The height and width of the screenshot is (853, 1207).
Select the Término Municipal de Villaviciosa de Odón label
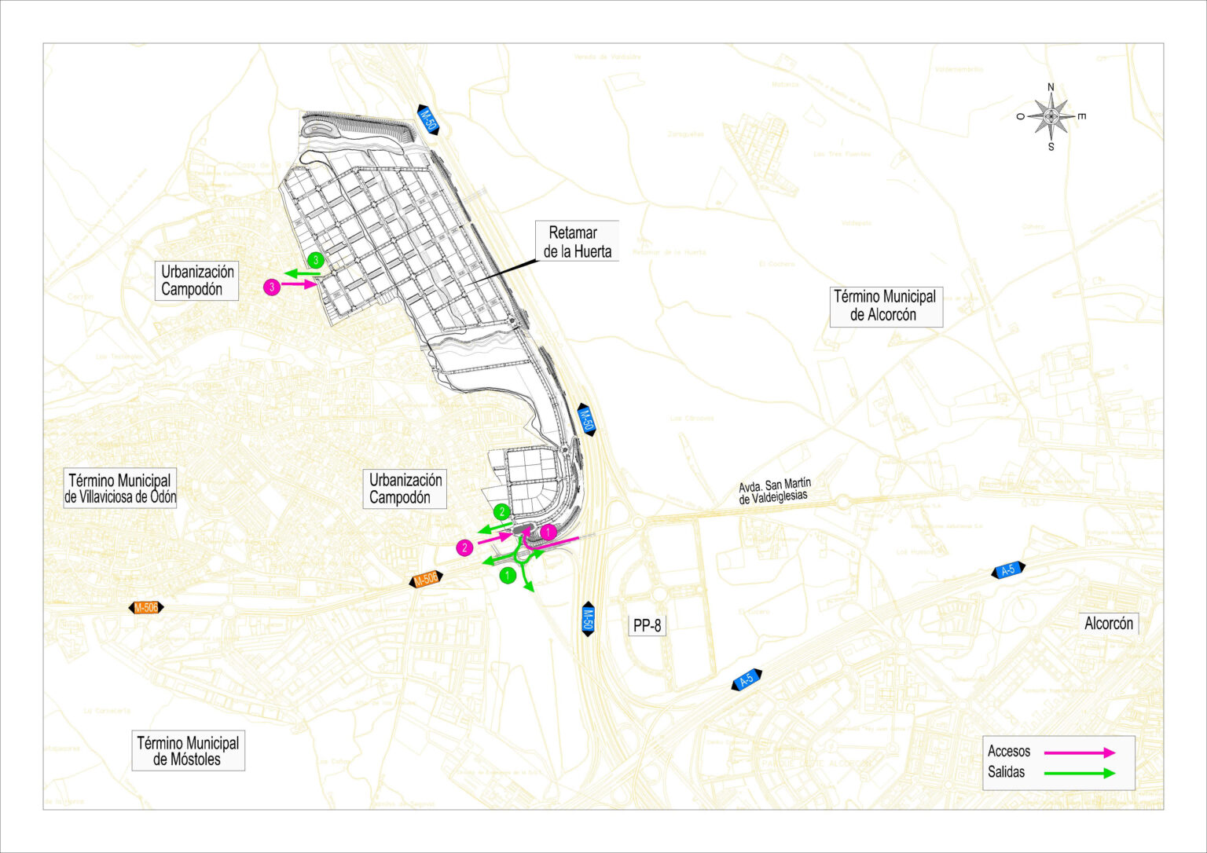tap(120, 489)
